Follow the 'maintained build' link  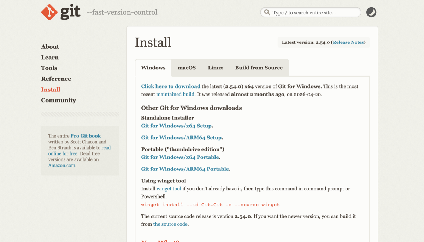[175, 95]
